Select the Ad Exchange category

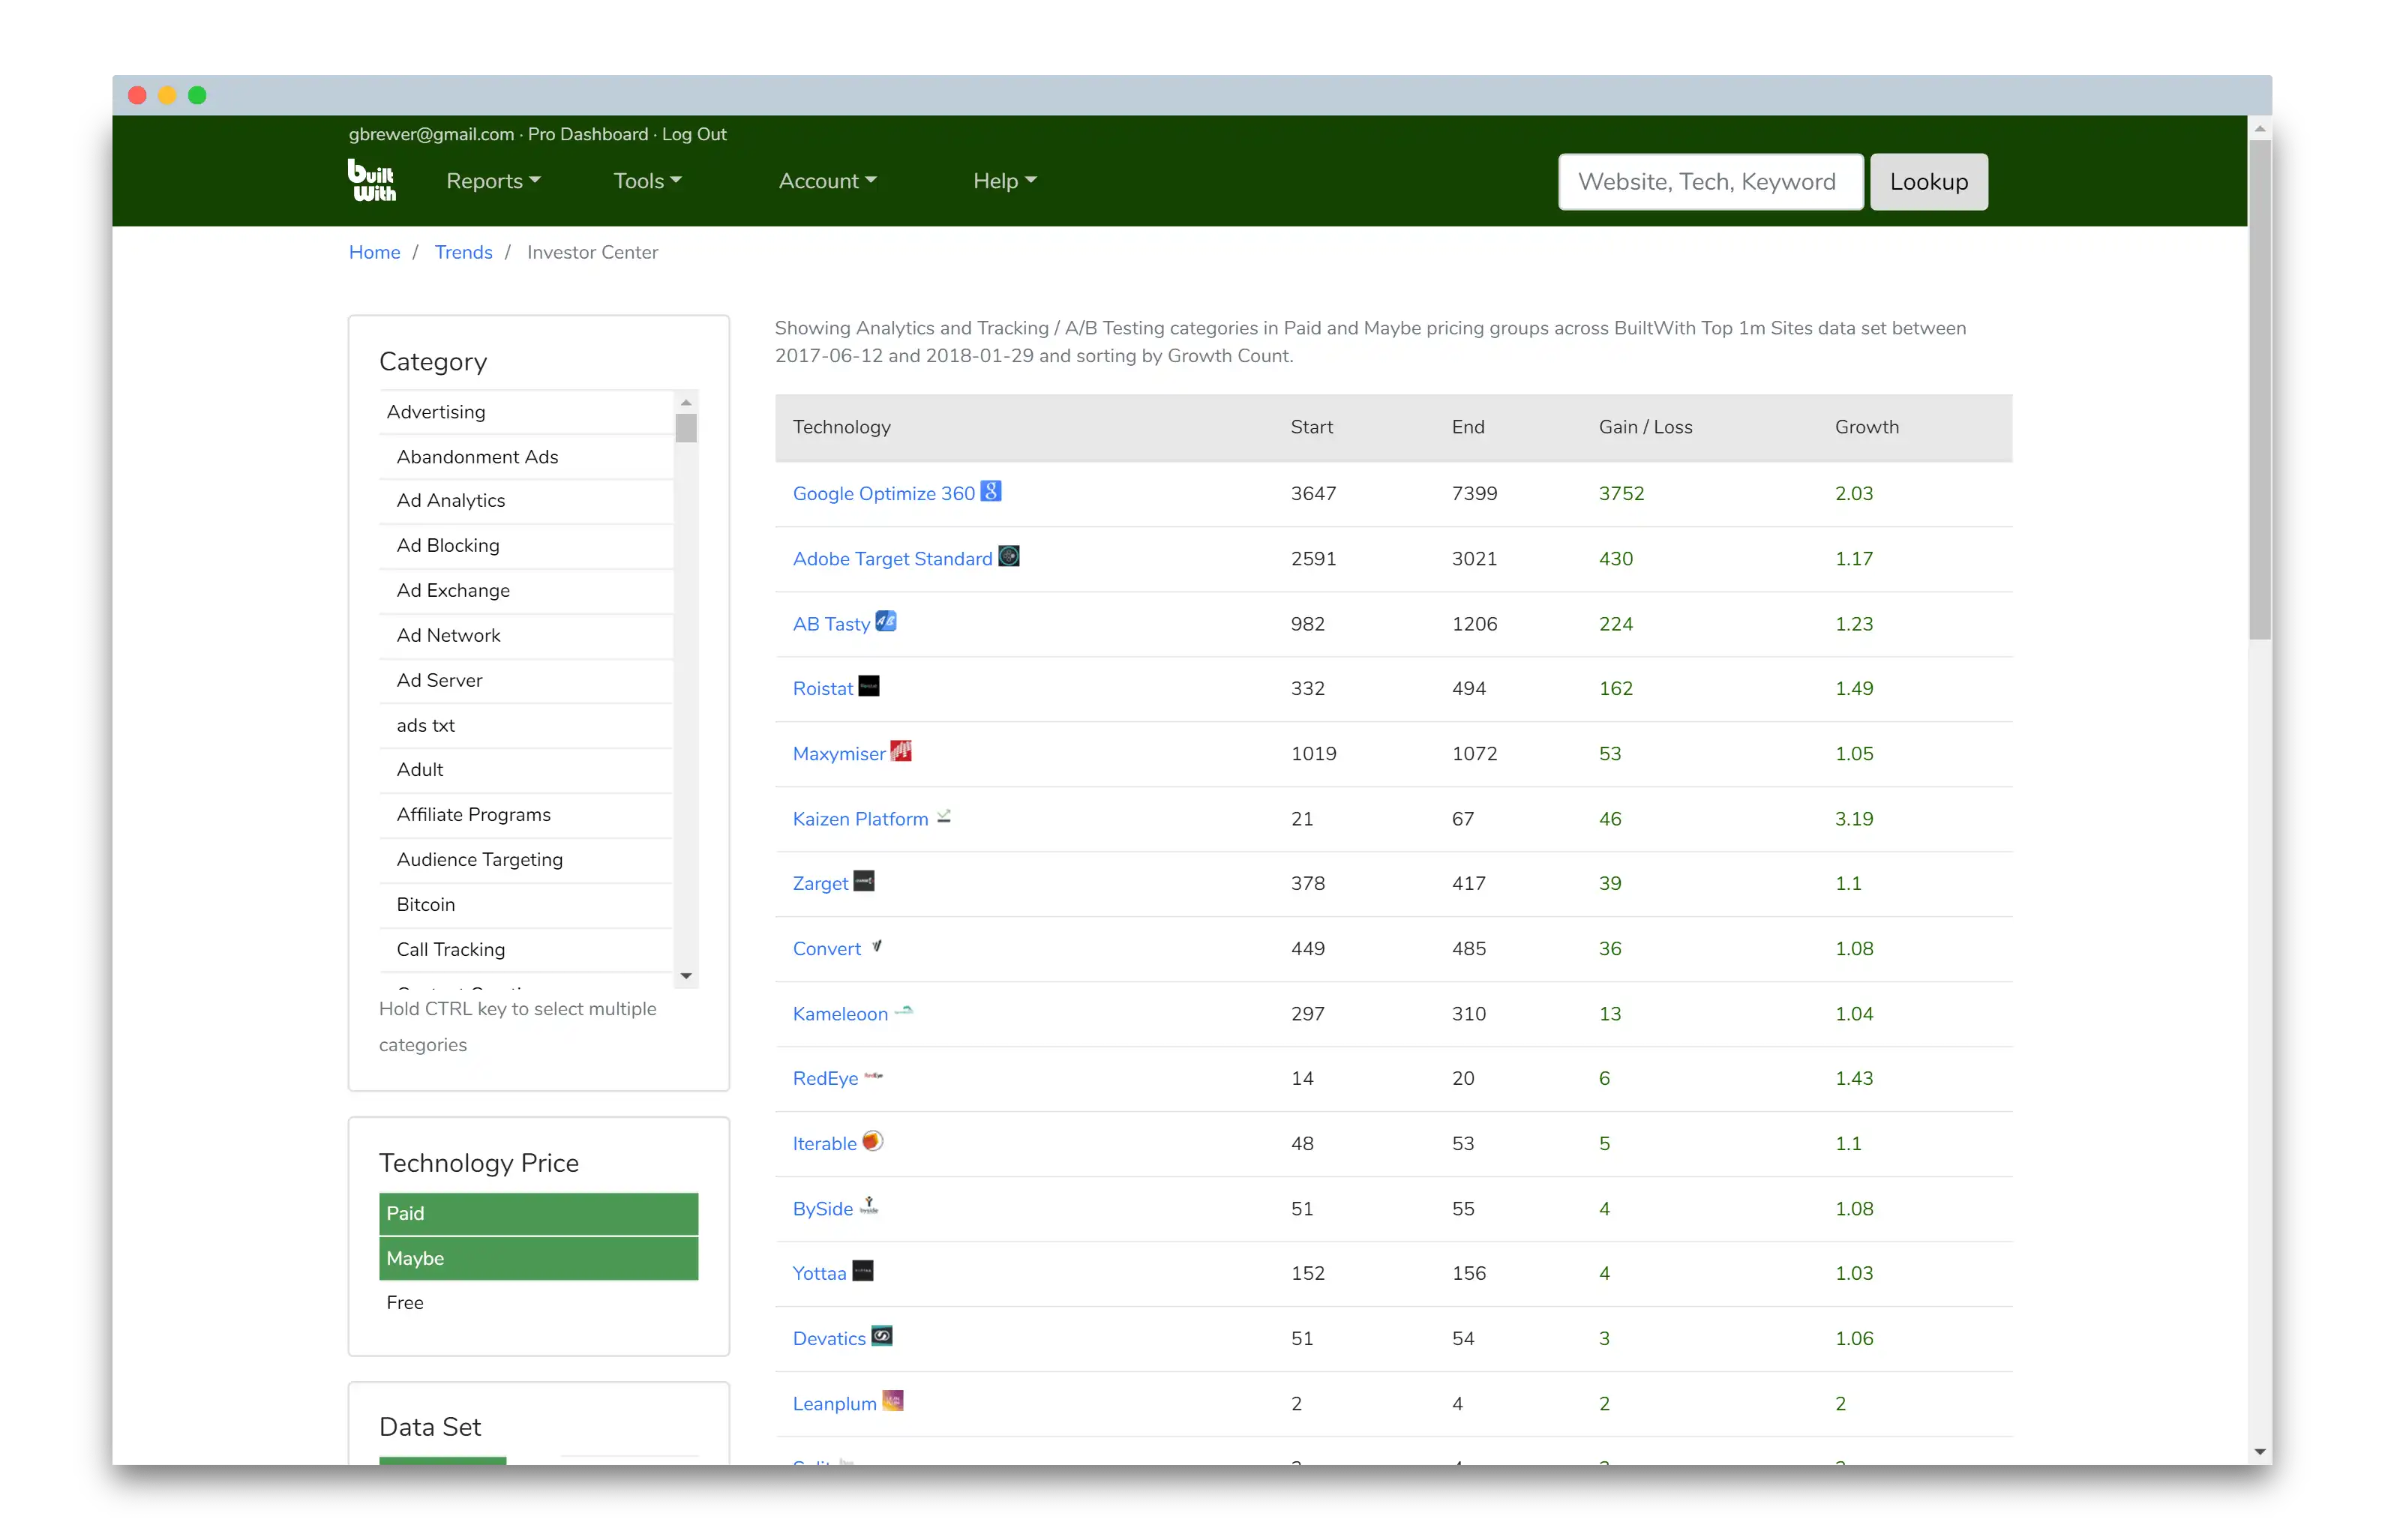pos(526,591)
